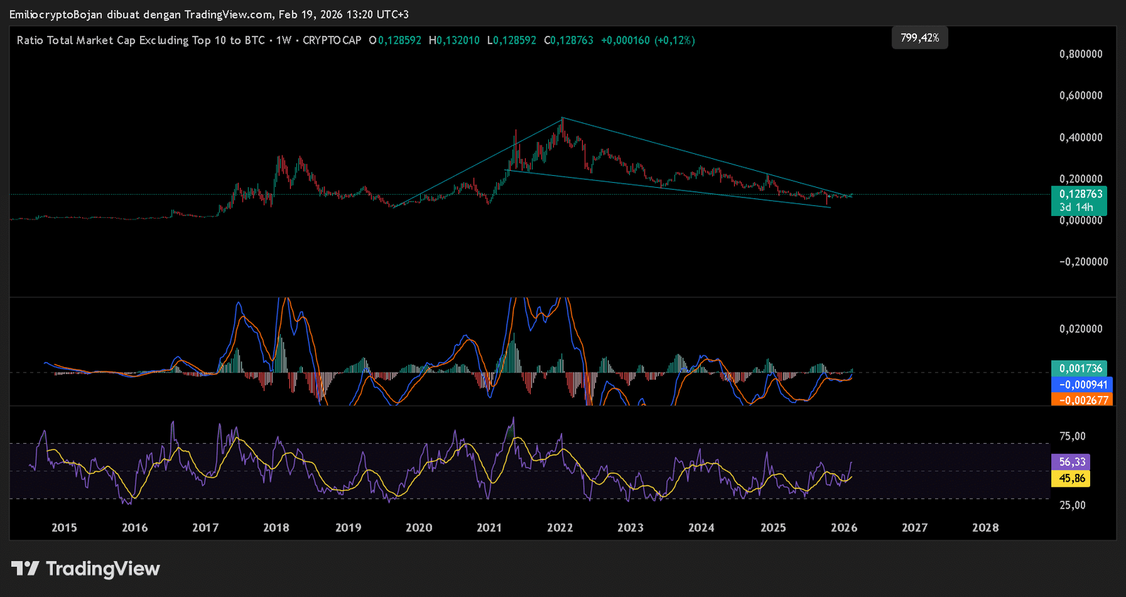Click the 2018 label on time axis
Viewport: 1126px width, 597px height.
click(276, 527)
